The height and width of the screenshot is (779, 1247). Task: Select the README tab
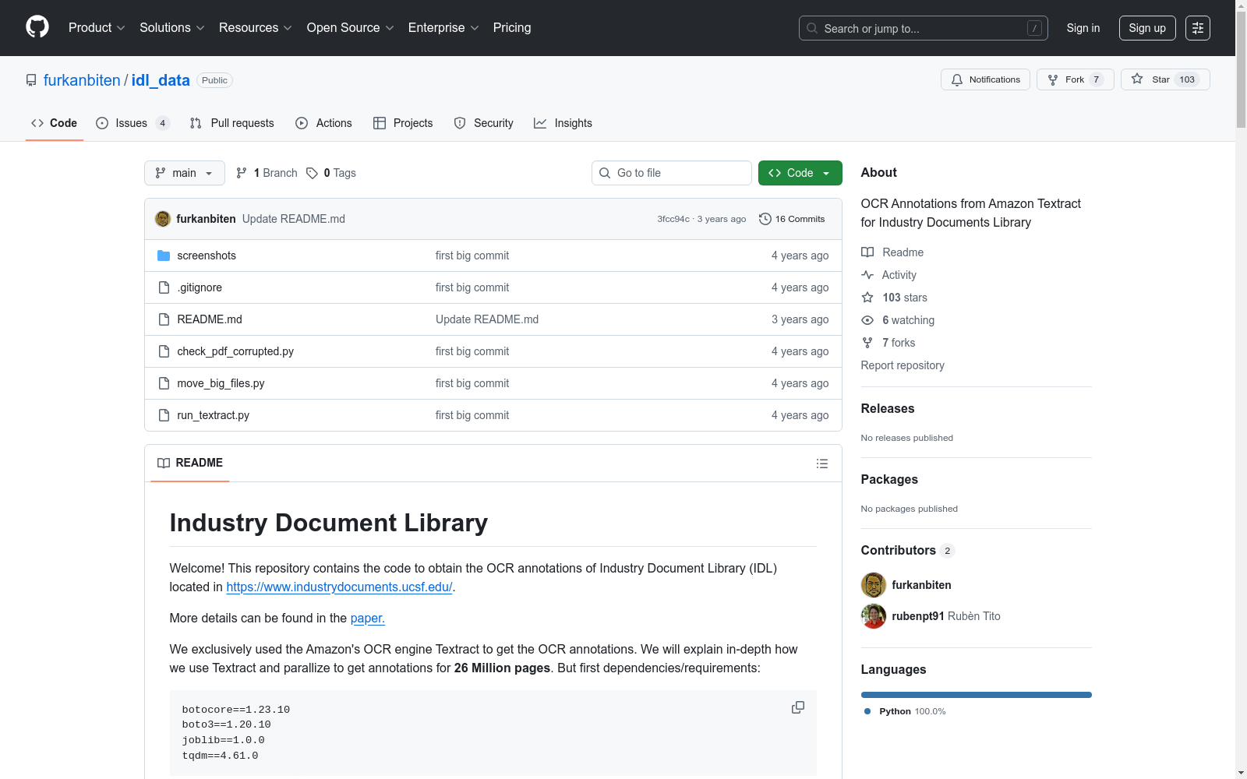click(190, 463)
